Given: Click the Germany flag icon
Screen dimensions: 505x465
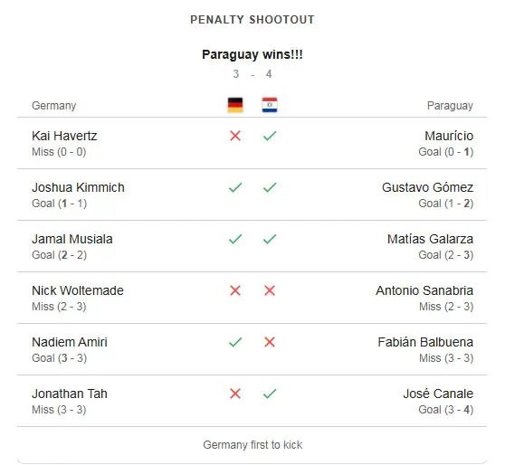Looking at the screenshot, I should tap(235, 105).
